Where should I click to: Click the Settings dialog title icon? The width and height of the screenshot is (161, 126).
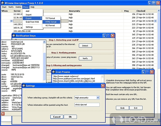(x=24, y=86)
